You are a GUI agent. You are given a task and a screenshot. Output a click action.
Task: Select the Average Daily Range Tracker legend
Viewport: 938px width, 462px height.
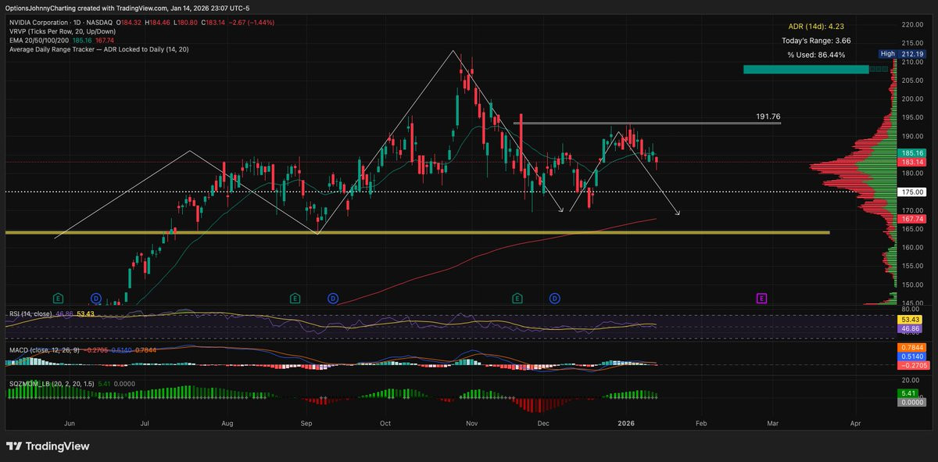tap(98, 49)
